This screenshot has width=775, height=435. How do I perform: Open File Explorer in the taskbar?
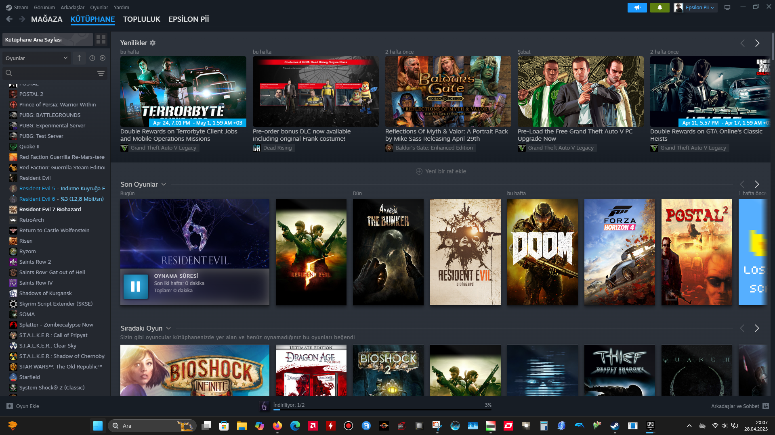coord(242,426)
